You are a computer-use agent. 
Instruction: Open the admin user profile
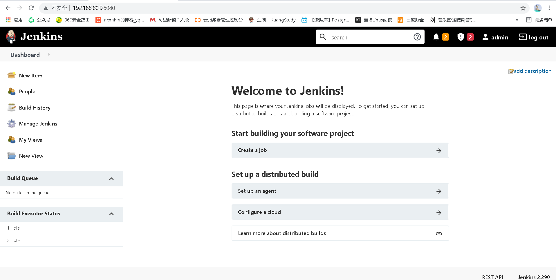pyautogui.click(x=495, y=37)
